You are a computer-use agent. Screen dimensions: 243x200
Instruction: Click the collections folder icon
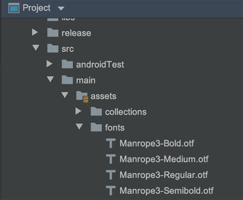click(96, 112)
